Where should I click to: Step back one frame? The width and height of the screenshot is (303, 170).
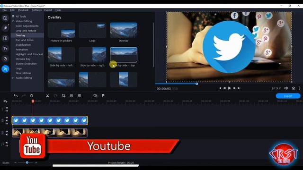pos(224,88)
